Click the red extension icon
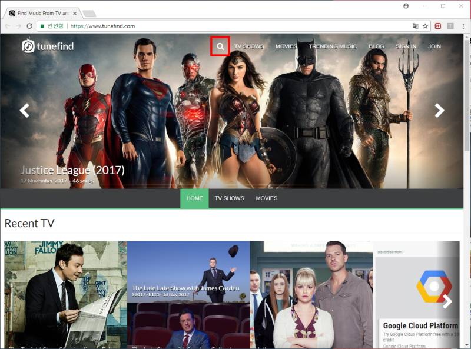 coord(438,26)
